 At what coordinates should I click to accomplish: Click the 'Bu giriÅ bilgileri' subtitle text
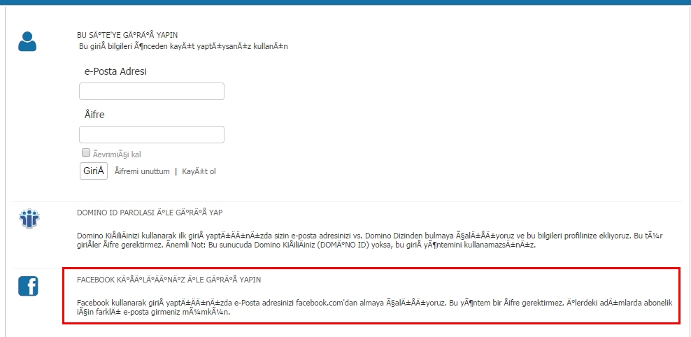tap(183, 46)
